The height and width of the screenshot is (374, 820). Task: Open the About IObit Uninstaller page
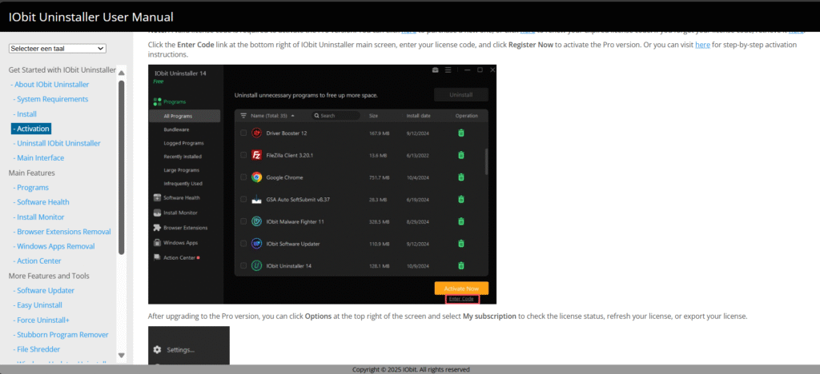point(52,85)
